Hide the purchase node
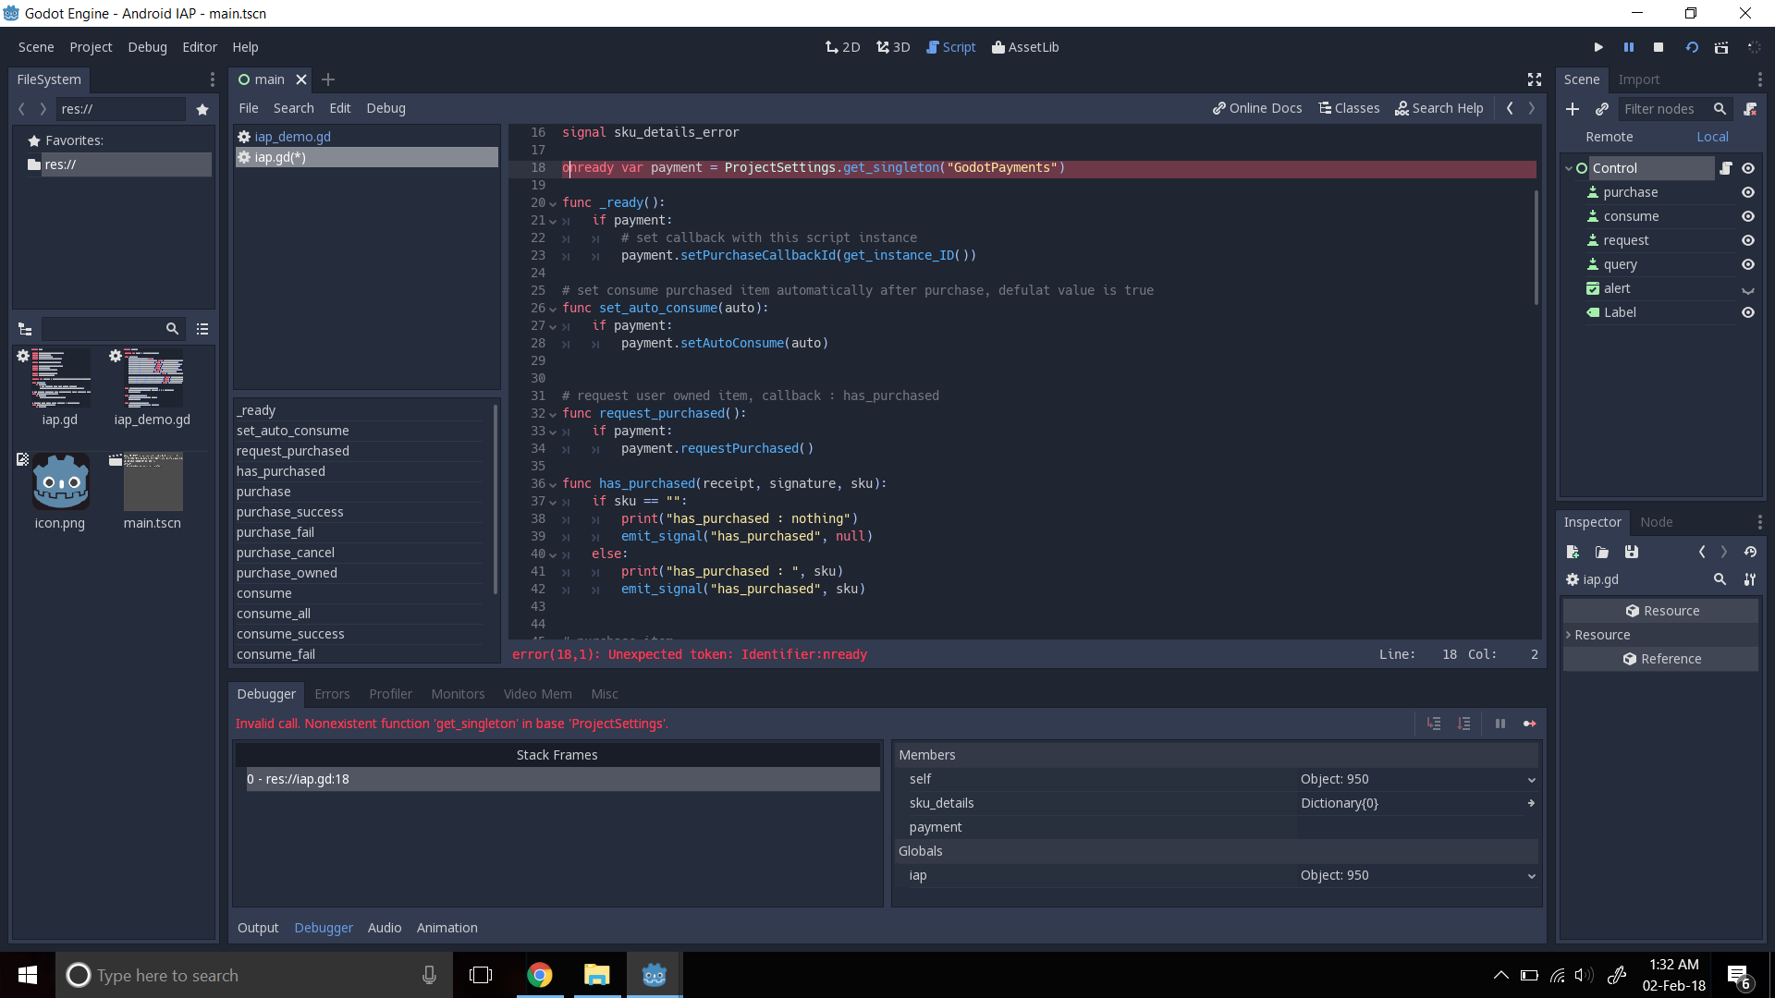 1748,192
